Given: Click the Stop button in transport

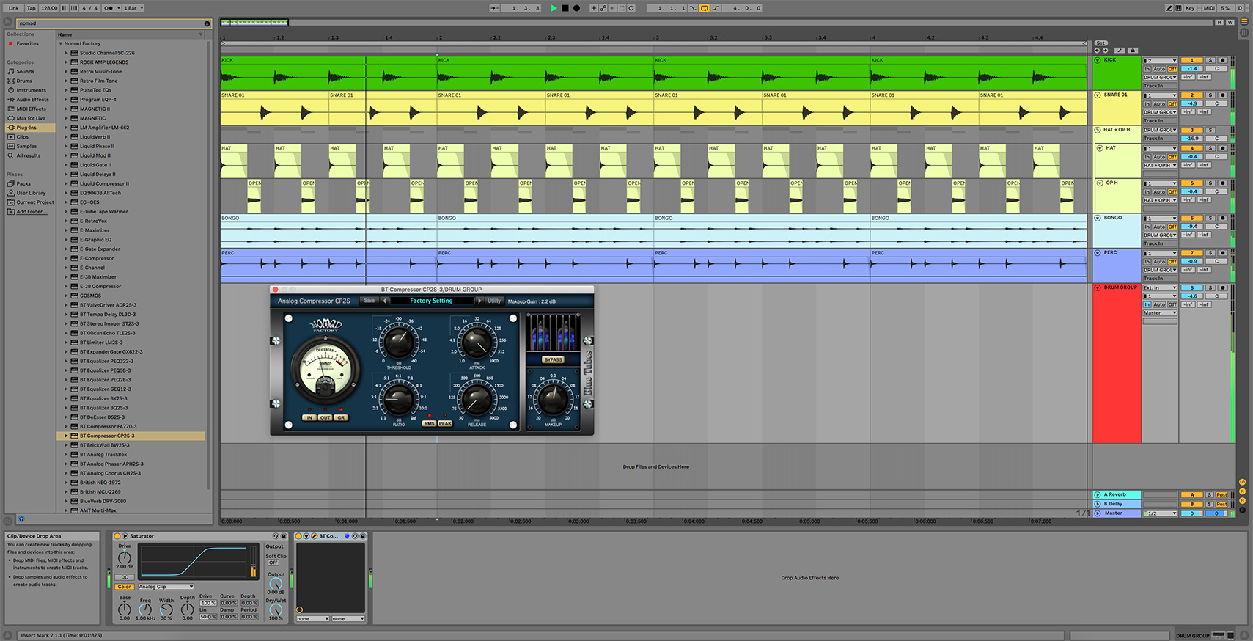Looking at the screenshot, I should [565, 8].
